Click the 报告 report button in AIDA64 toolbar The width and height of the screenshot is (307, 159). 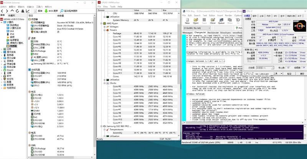click(x=38, y=11)
